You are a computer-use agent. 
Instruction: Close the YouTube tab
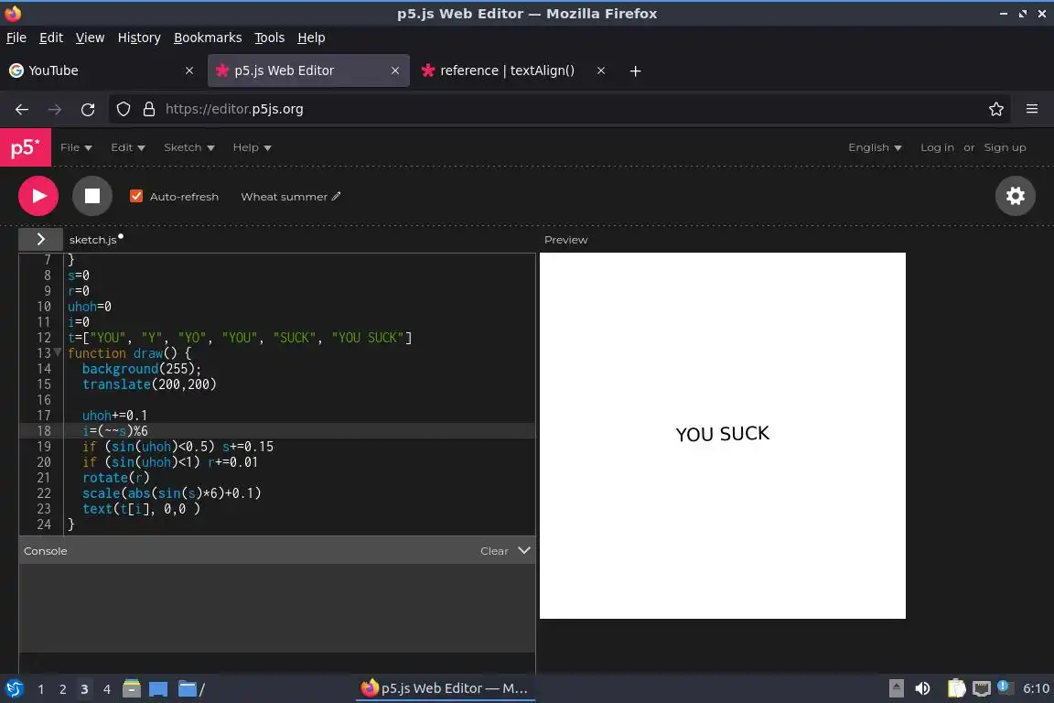point(189,70)
